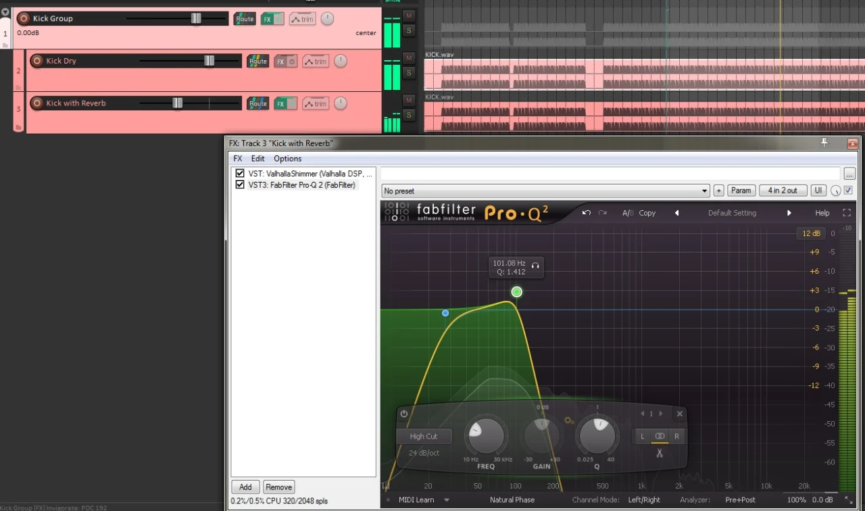Click headphones solo icon on band tooltip
865x511 pixels.
535,266
